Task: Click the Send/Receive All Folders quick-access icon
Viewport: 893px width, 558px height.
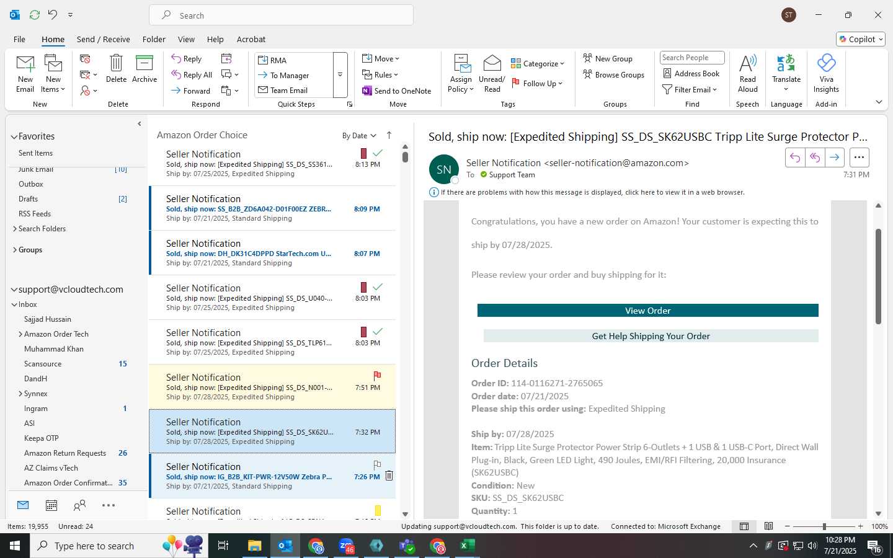Action: pyautogui.click(x=35, y=14)
